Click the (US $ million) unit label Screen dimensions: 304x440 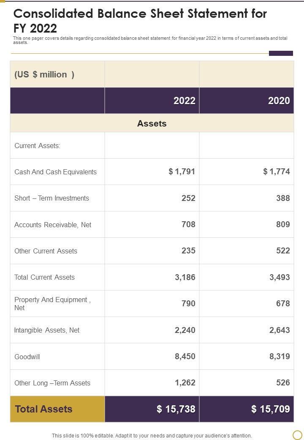[44, 74]
